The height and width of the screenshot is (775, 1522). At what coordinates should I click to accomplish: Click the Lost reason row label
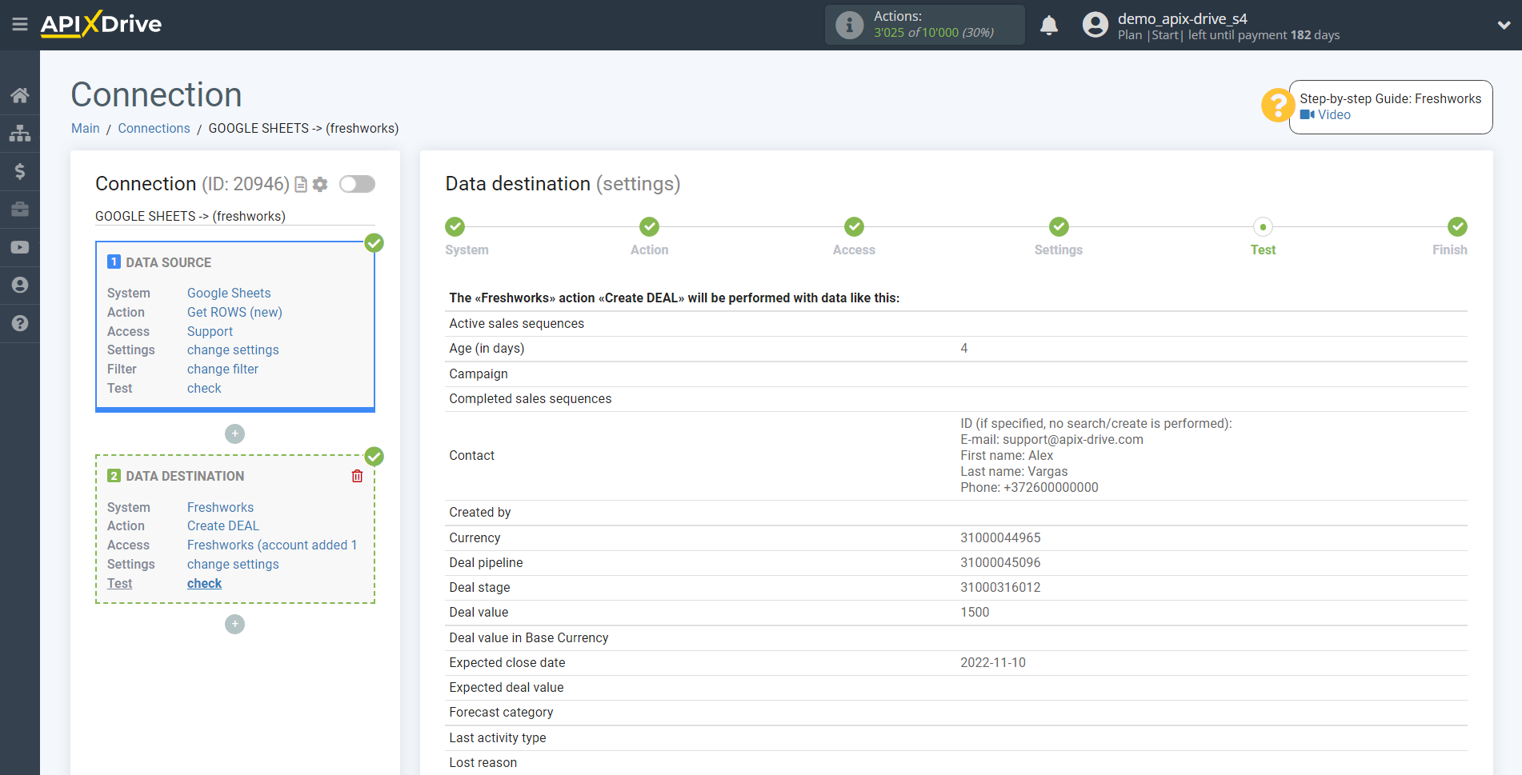point(483,762)
